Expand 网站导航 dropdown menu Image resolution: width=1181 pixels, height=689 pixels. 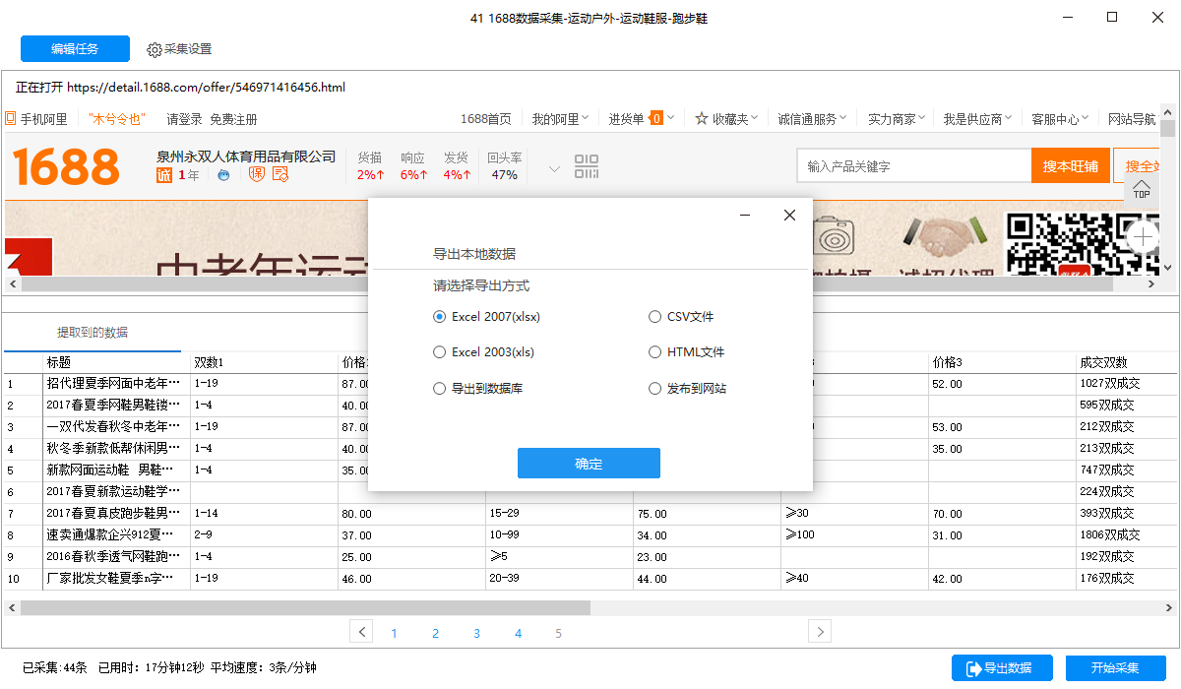point(1132,119)
